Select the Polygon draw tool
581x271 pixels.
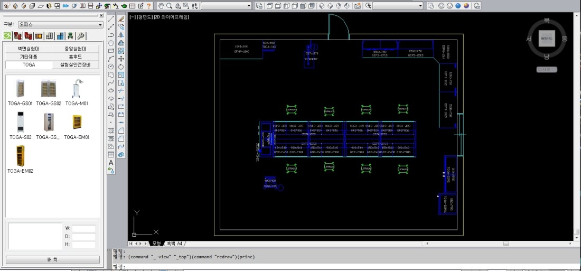pyautogui.click(x=110, y=43)
